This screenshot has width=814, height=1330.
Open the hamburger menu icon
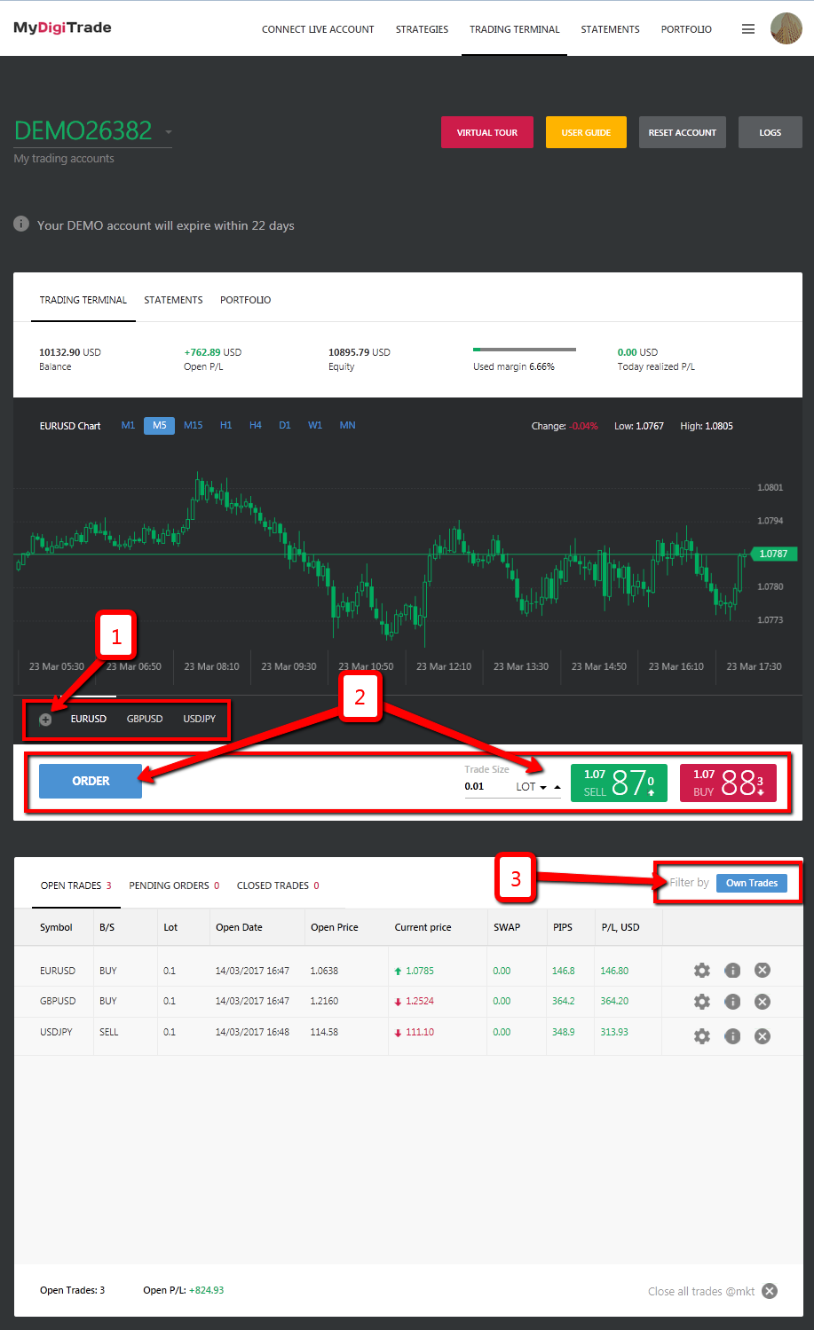tap(748, 29)
